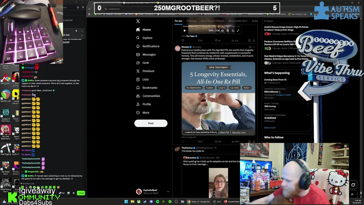Open iCUE from the taskbar

coord(217,202)
